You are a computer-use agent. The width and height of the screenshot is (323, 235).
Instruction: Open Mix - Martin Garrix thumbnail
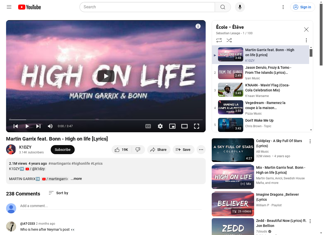pyautogui.click(x=233, y=177)
